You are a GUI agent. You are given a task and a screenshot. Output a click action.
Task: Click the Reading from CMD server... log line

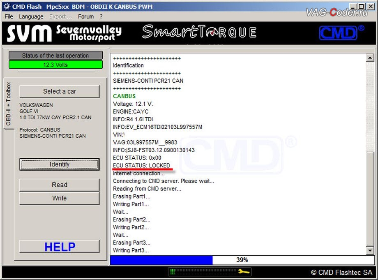(x=147, y=189)
